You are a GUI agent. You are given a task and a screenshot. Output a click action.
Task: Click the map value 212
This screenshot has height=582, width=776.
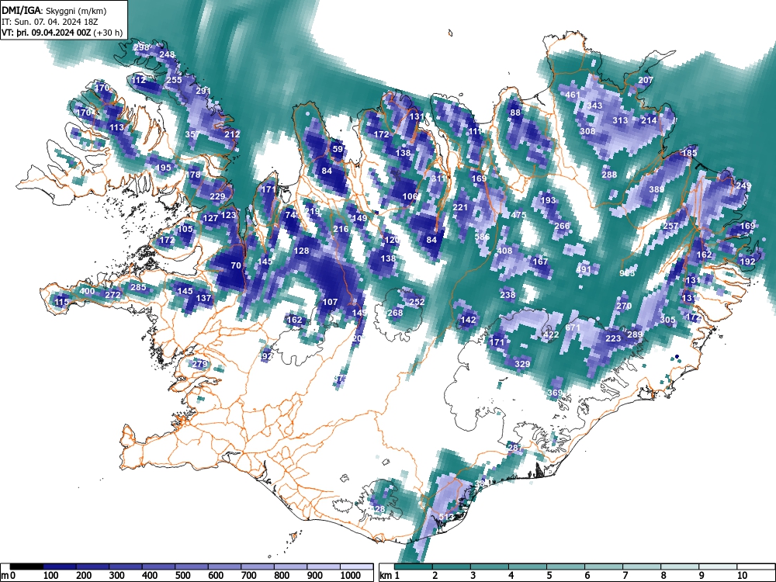232,134
